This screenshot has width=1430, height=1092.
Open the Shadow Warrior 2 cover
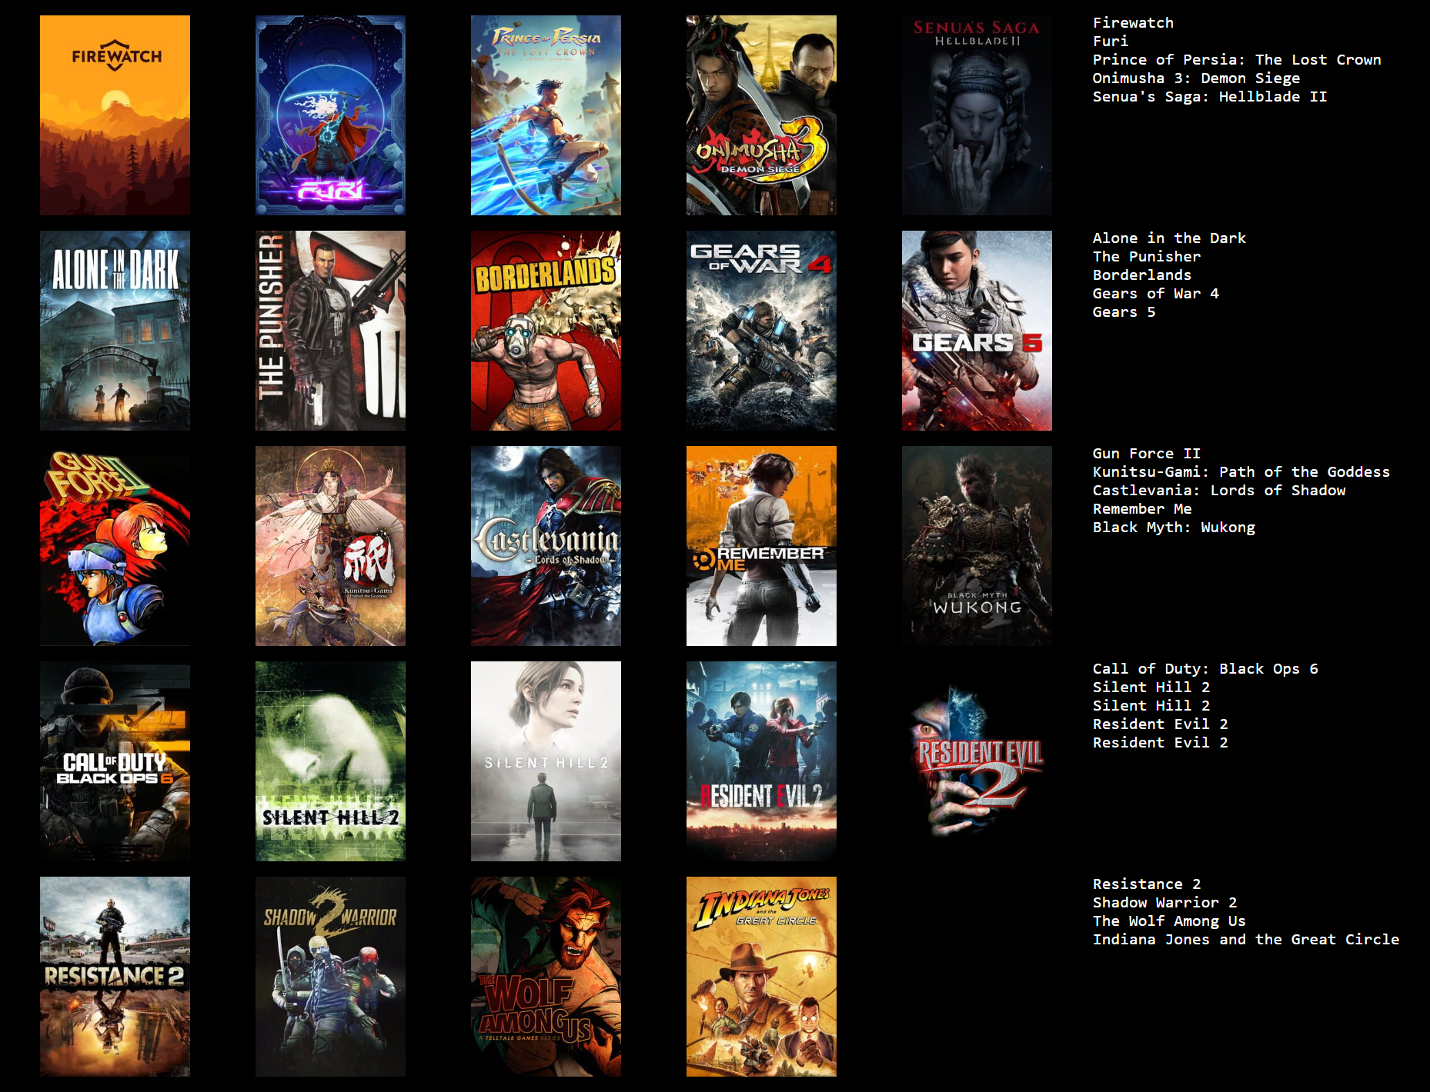(x=330, y=977)
